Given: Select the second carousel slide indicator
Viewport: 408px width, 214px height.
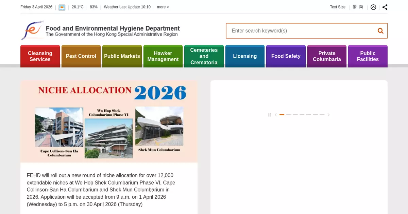Looking at the screenshot, I should tap(289, 115).
